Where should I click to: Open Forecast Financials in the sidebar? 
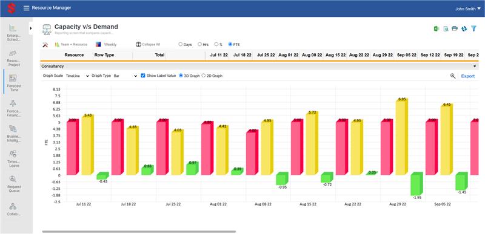(13, 108)
